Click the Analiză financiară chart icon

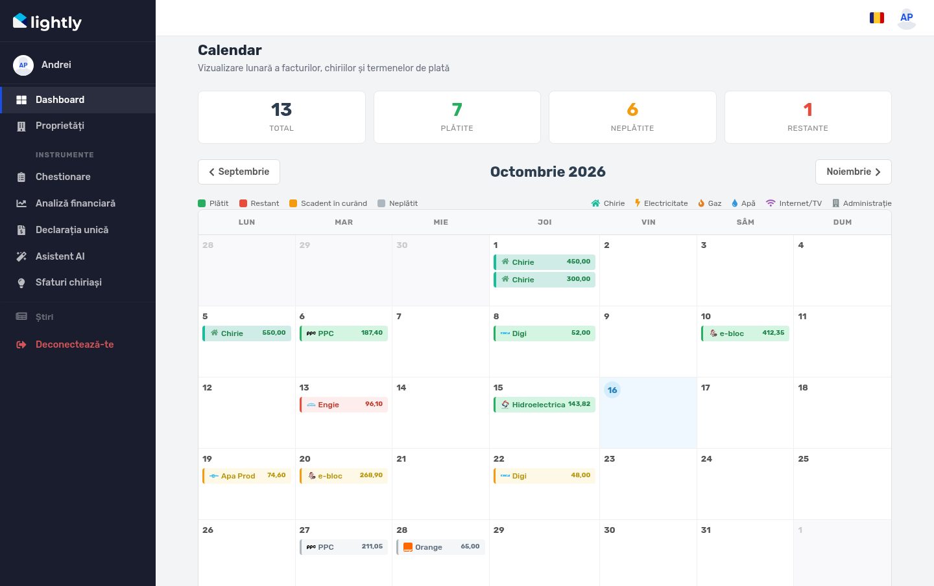coord(21,203)
